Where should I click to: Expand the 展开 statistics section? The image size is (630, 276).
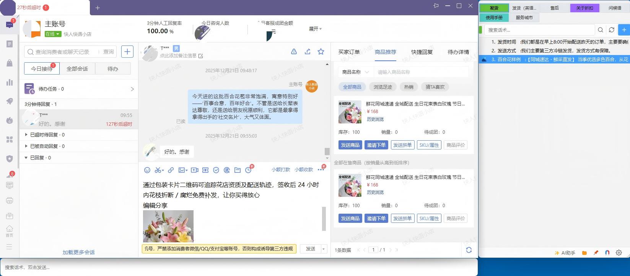tap(315, 29)
